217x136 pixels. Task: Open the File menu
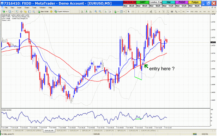coord(6,8)
